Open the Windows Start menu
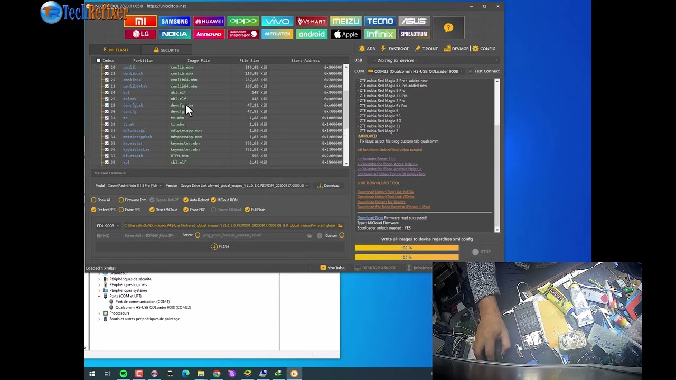Image resolution: width=676 pixels, height=380 pixels. tap(92, 374)
